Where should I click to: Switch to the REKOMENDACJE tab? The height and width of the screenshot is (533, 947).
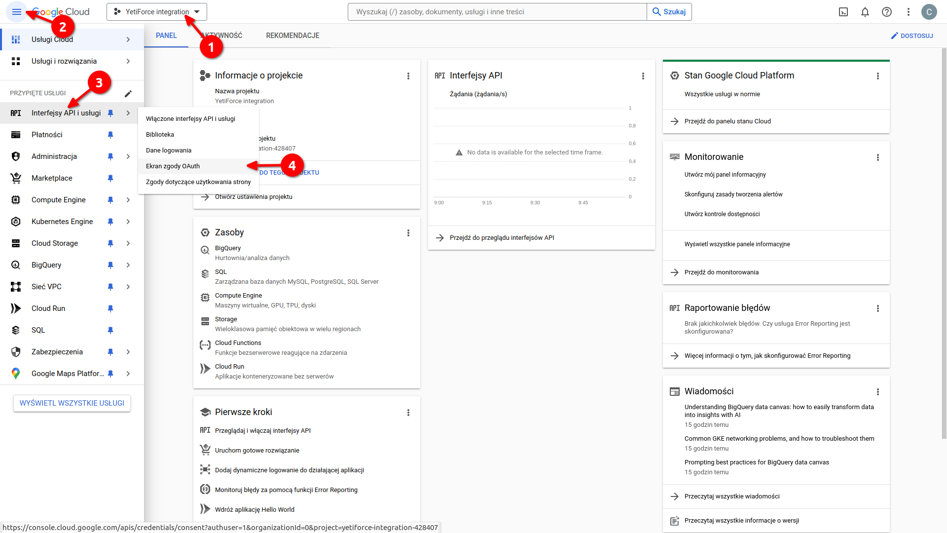click(292, 36)
